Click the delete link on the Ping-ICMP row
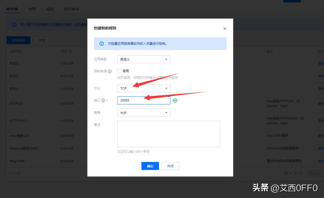 tap(322, 161)
